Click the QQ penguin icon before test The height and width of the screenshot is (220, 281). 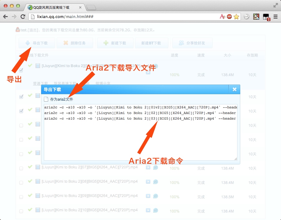pos(17,30)
